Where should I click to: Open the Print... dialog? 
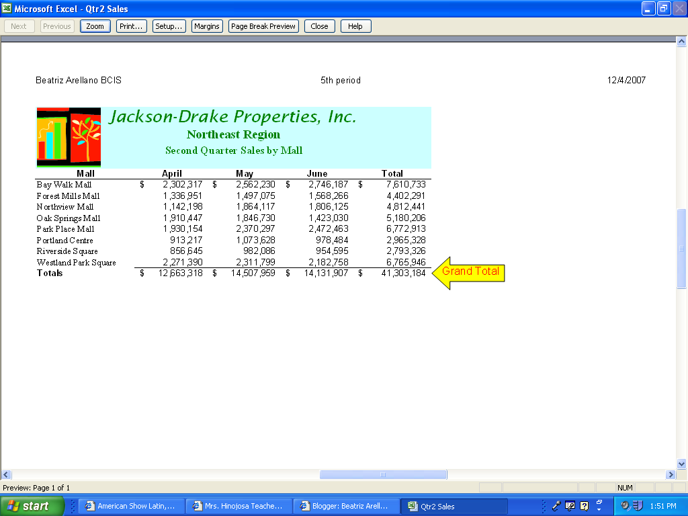pos(131,26)
